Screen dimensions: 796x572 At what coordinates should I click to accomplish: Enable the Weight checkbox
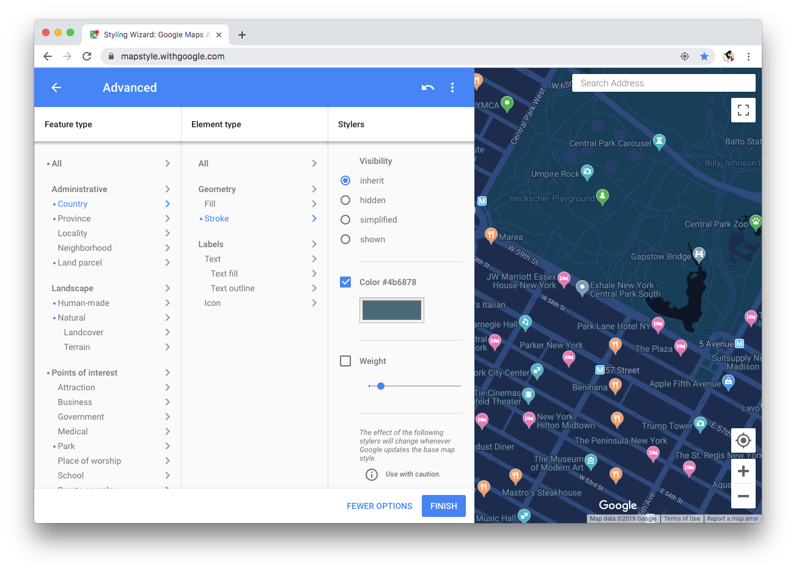click(x=345, y=361)
